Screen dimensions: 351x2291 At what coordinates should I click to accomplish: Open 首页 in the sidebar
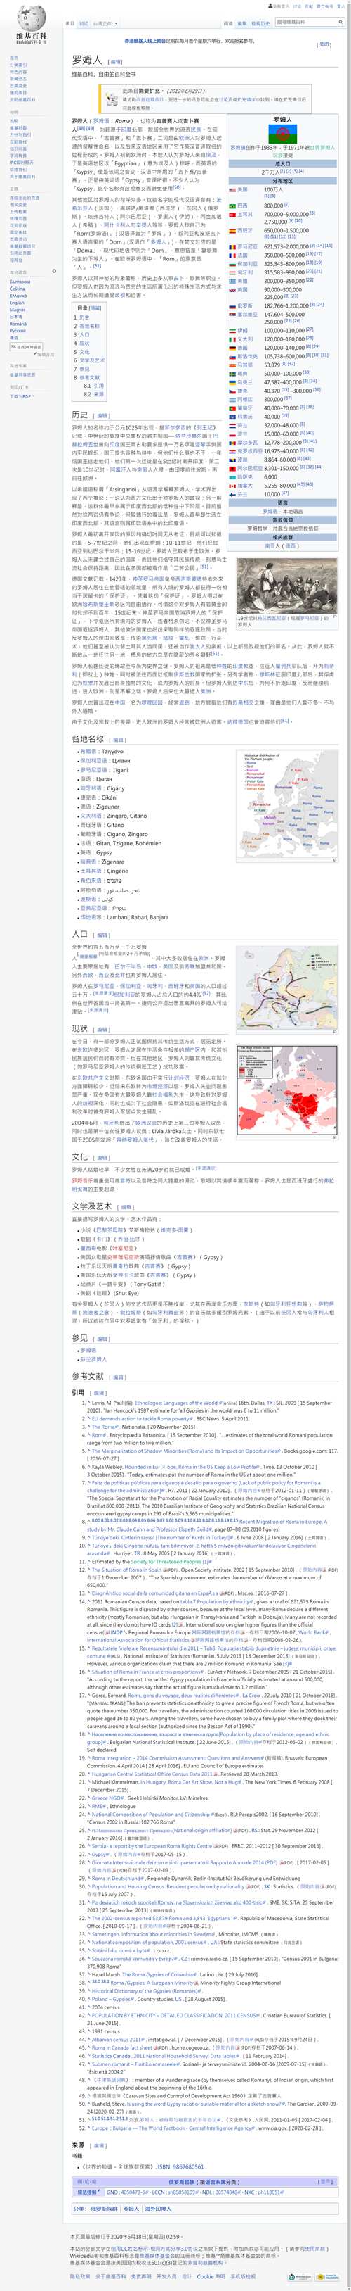[x=13, y=58]
